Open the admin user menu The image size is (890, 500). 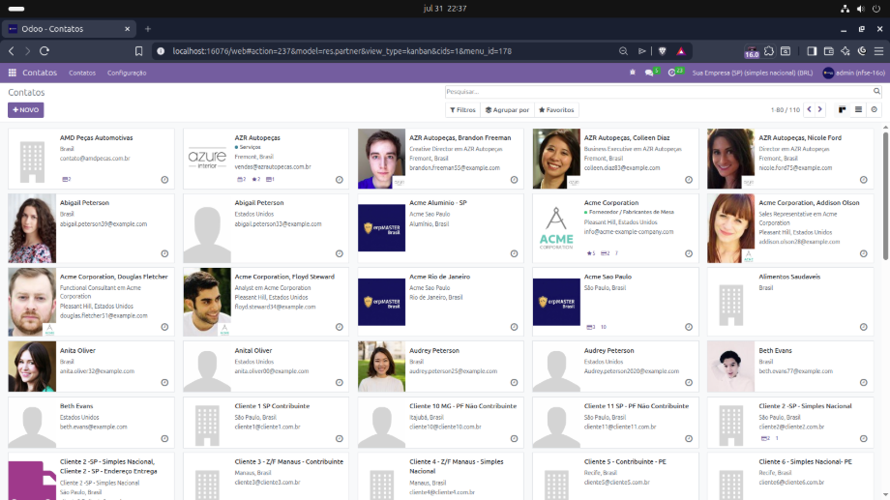tap(853, 73)
